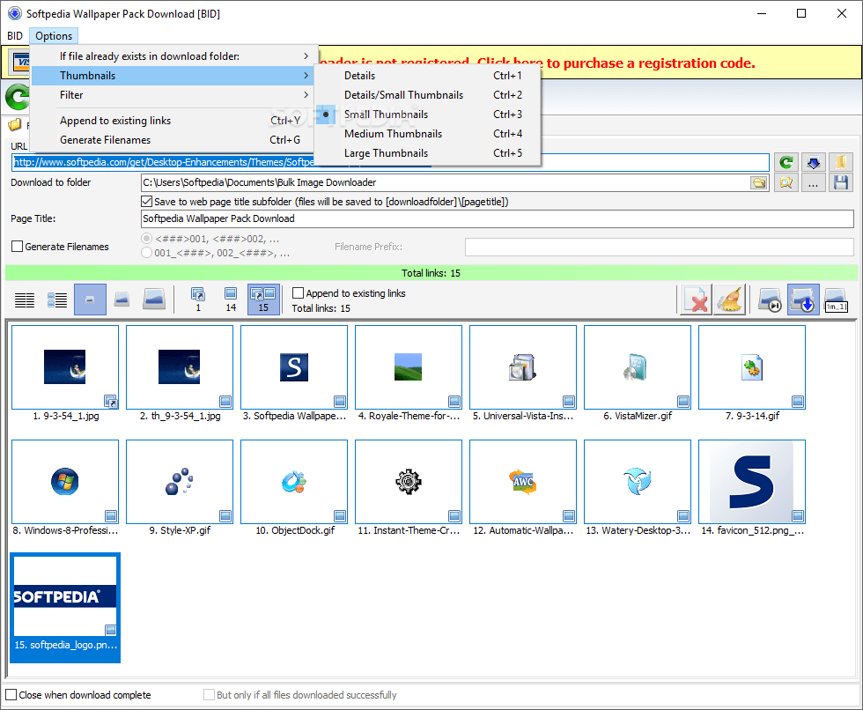The width and height of the screenshot is (863, 710).
Task: Click the blue download arrow beside the URL
Action: 813,162
